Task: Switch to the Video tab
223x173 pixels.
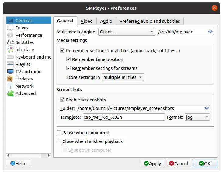Action: tap(87, 21)
